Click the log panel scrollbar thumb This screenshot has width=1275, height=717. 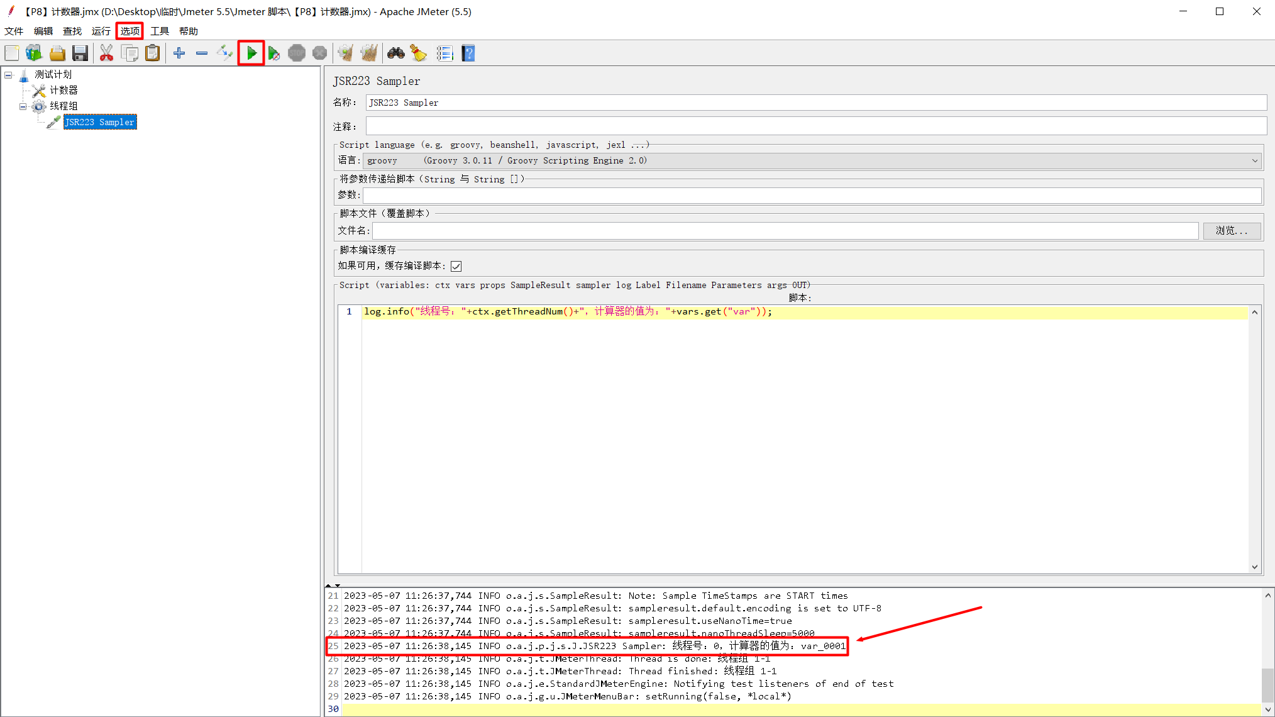tap(1267, 685)
